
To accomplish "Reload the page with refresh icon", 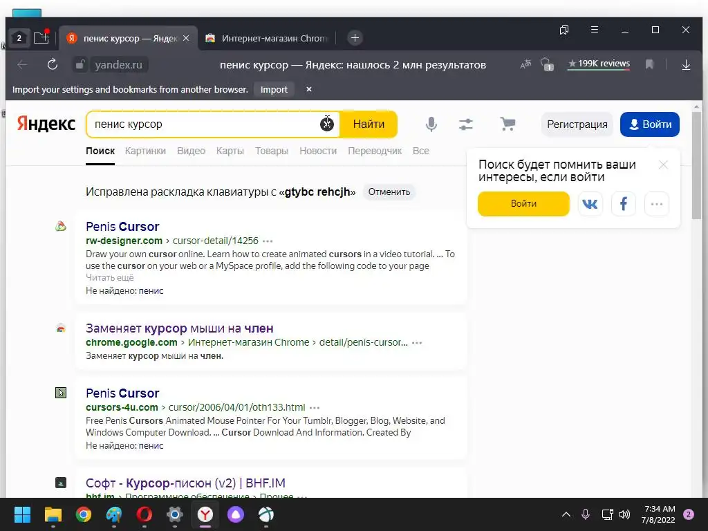I will pyautogui.click(x=53, y=64).
